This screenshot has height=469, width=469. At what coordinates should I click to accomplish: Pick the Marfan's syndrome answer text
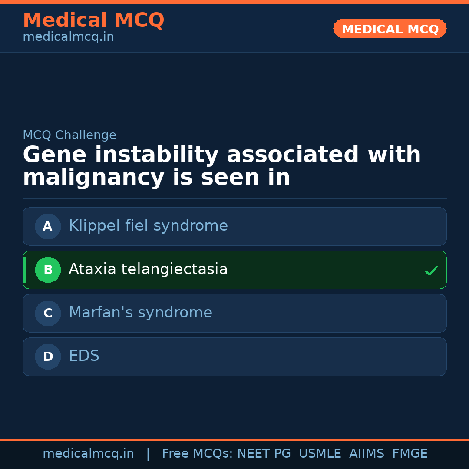[140, 313]
